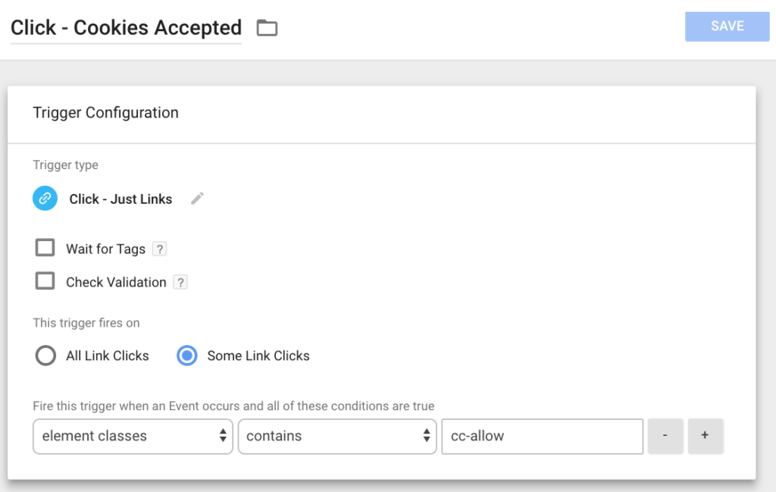Image resolution: width=776 pixels, height=492 pixels.
Task: Click the blue link trigger type icon
Action: coord(45,199)
